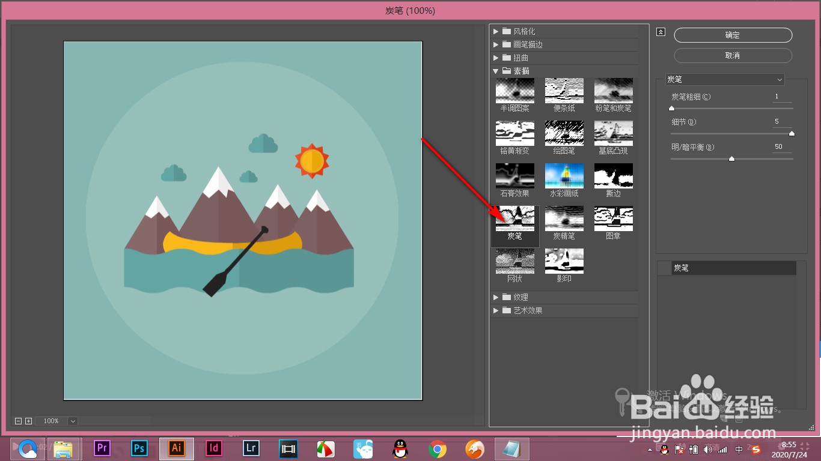Switch to Illustrator in the taskbar

tap(177, 448)
